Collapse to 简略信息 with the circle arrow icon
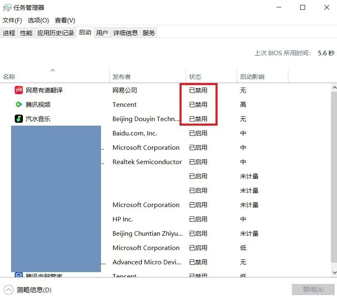The width and height of the screenshot is (337, 302). tap(9, 290)
